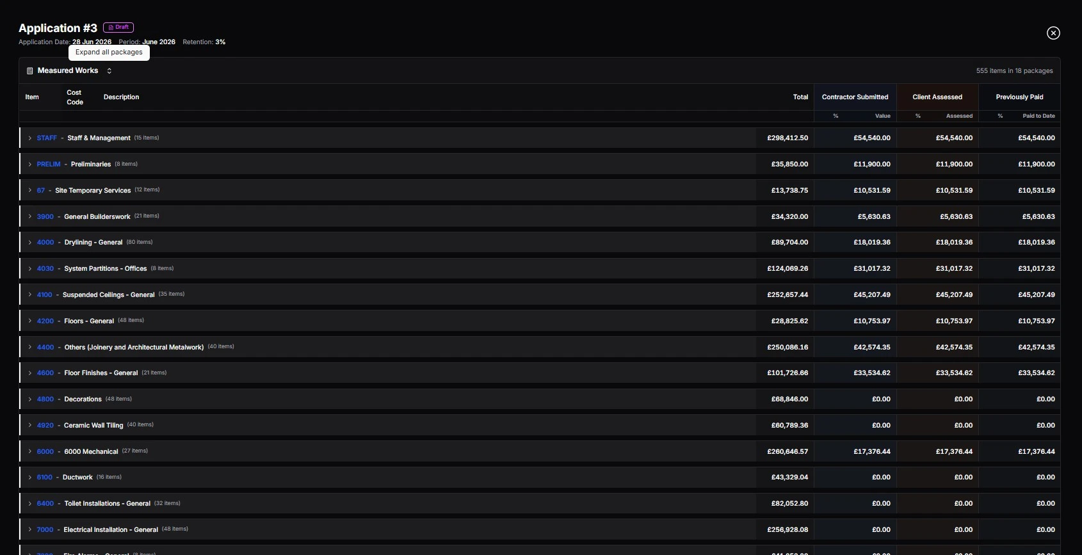The image size is (1082, 555).
Task: Click the Previously Paid column header
Action: 1019,97
